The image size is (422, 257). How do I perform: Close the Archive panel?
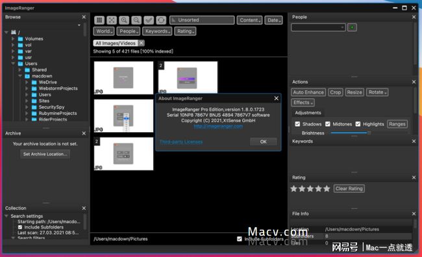(84, 133)
